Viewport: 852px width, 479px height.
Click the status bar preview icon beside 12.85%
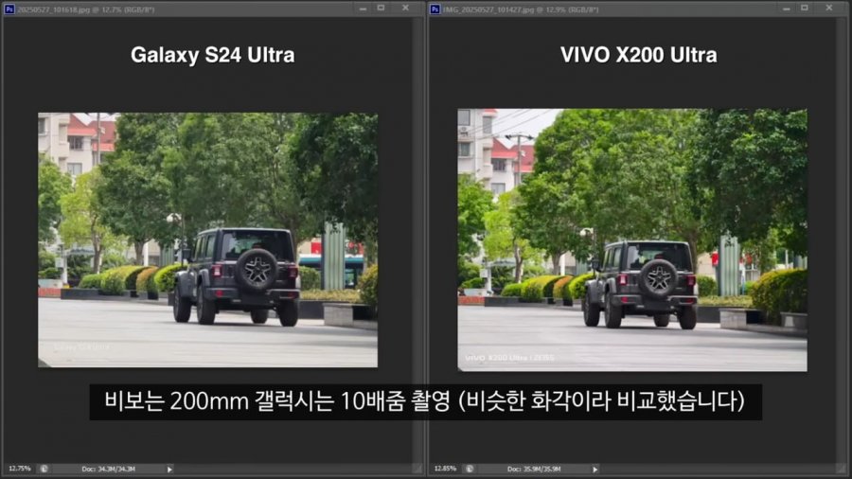click(x=470, y=469)
